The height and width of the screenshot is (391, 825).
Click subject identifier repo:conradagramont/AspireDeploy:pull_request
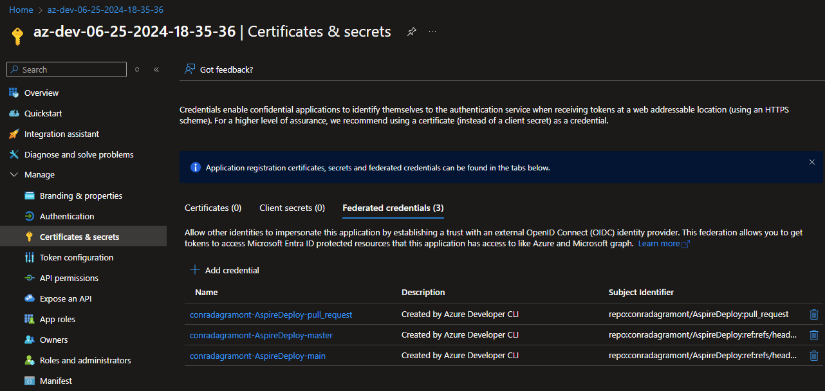pyautogui.click(x=698, y=314)
